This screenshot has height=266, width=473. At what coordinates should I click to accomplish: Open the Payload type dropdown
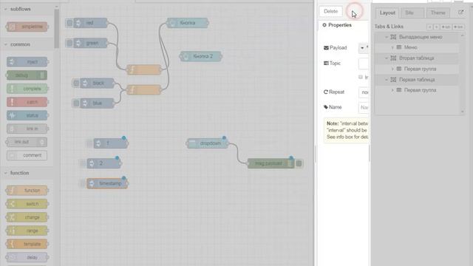[x=362, y=48]
